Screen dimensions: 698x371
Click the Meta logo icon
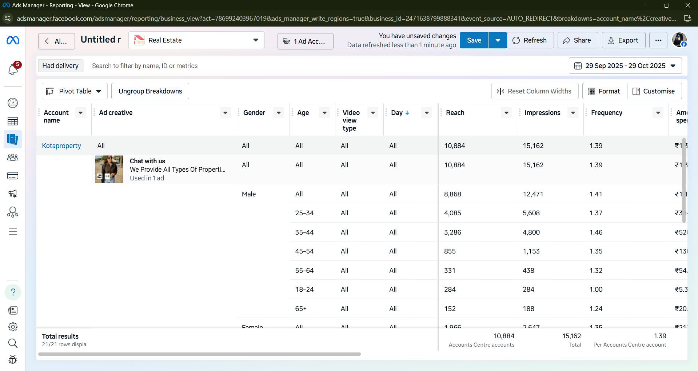click(x=13, y=40)
